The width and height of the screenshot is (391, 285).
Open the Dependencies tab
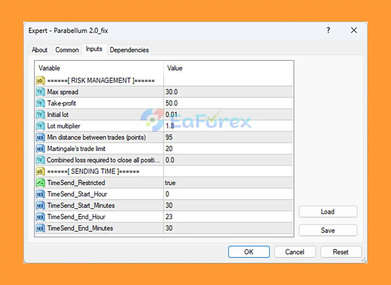[x=129, y=50]
